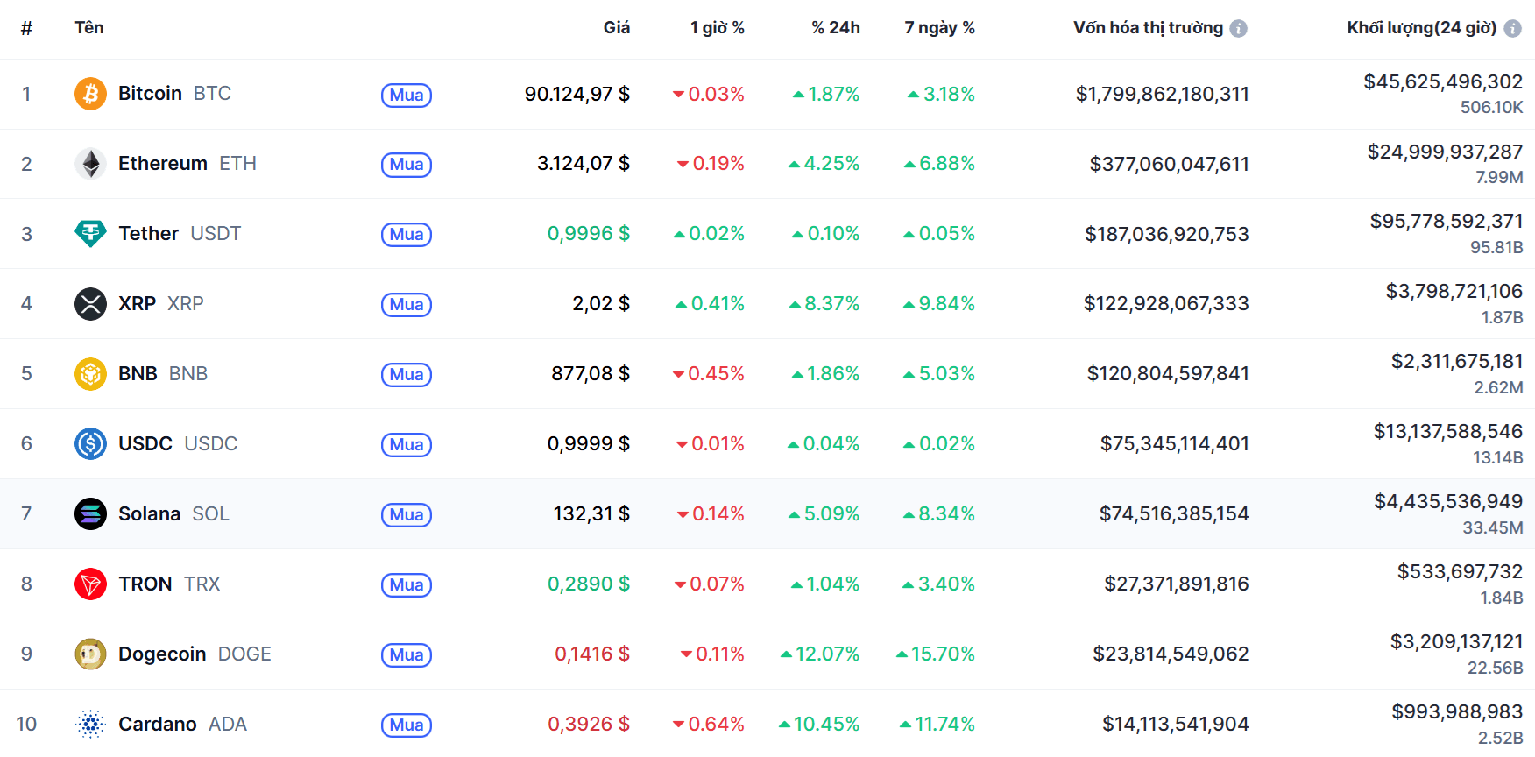Click Mua button for Cardano
This screenshot has height=757, width=1535.
(x=407, y=725)
